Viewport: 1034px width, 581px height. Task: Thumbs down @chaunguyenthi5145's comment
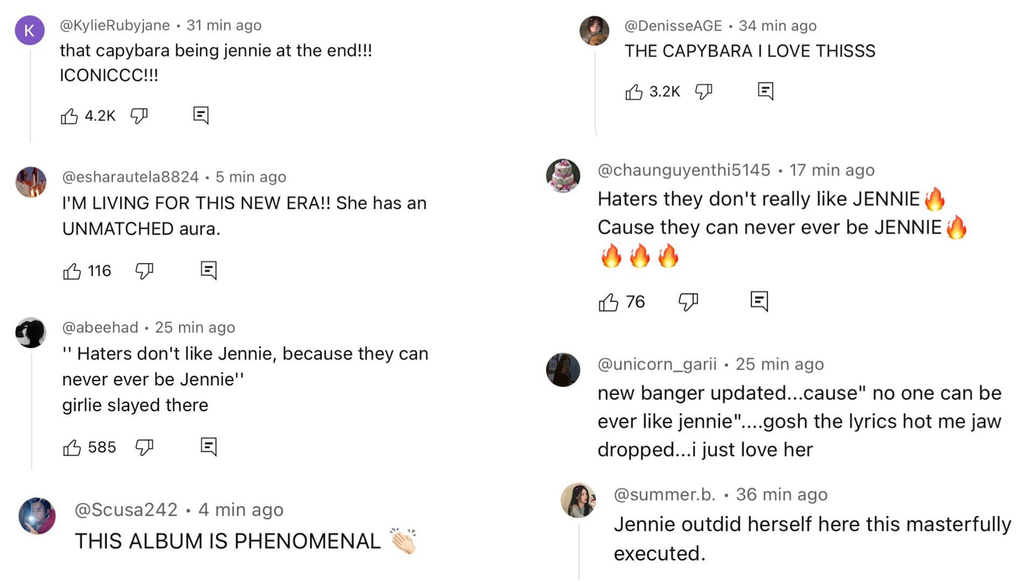click(688, 302)
